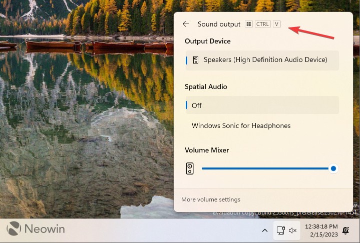
Task: Click the volume slider's round handle
Action: pos(333,168)
